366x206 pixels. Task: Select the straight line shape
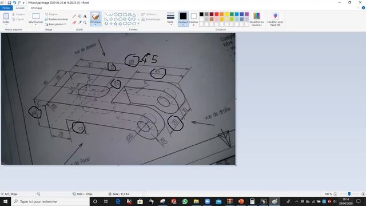pyautogui.click(x=106, y=14)
